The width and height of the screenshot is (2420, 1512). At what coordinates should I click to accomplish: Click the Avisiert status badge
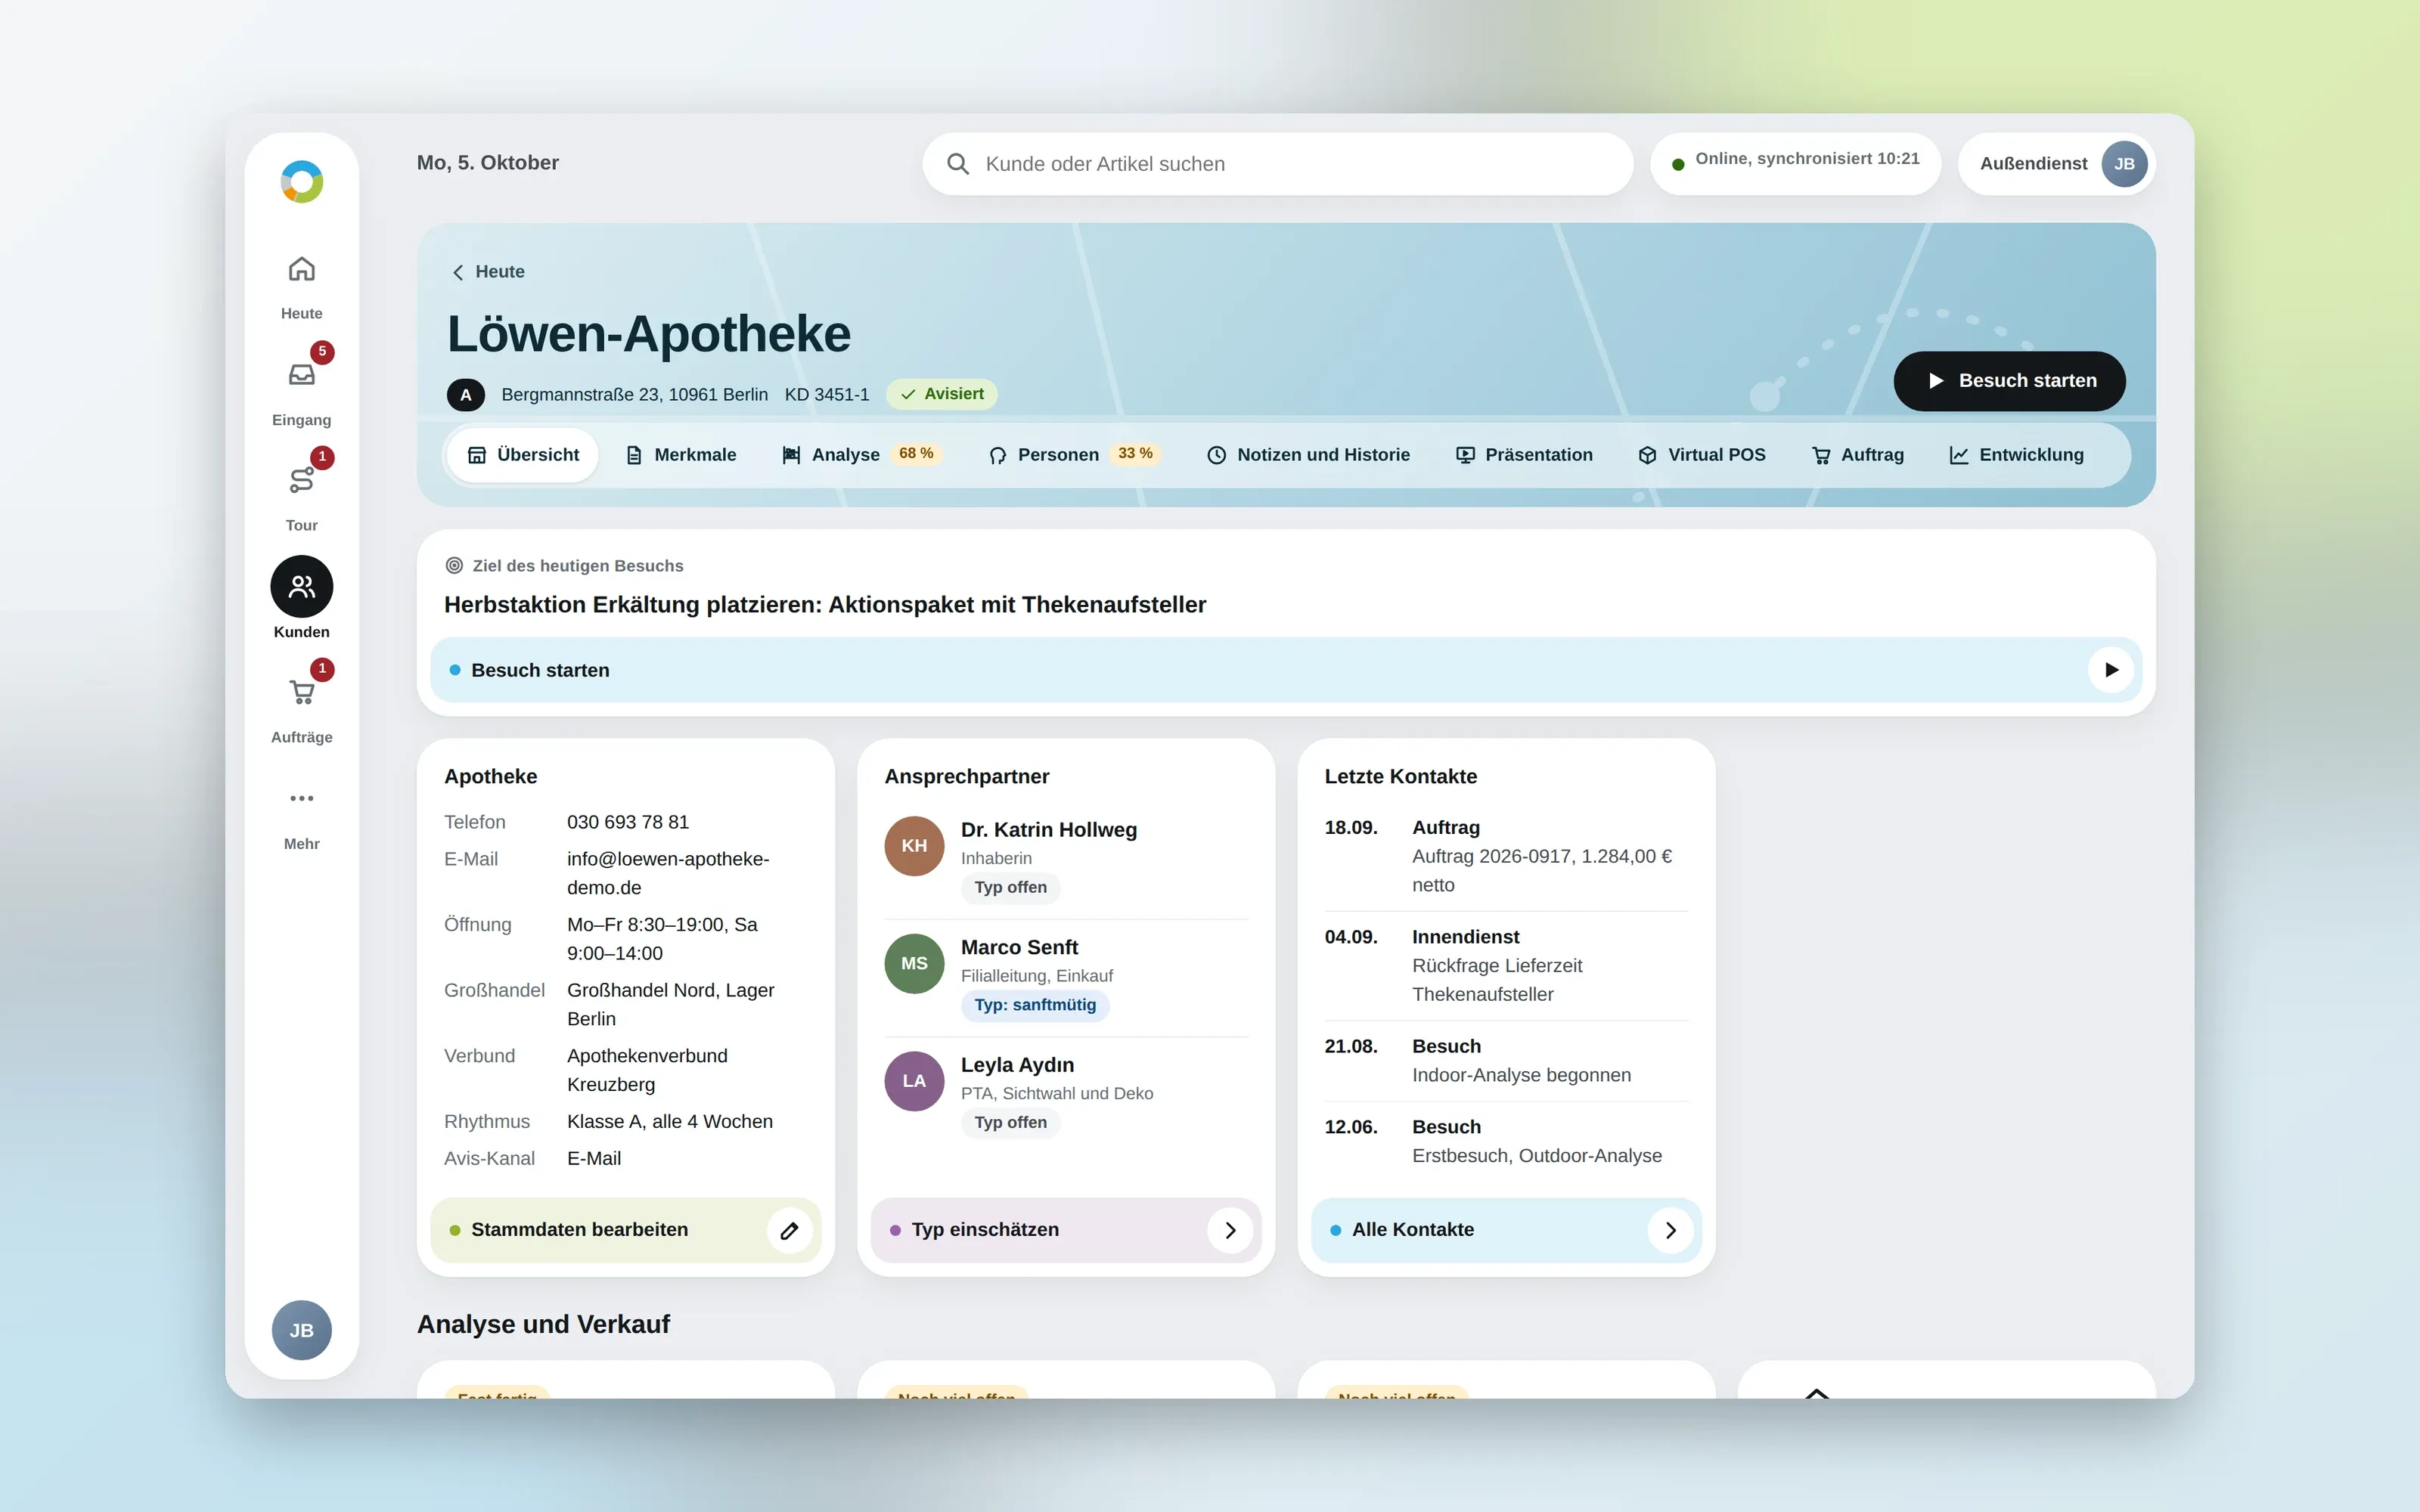coord(942,394)
